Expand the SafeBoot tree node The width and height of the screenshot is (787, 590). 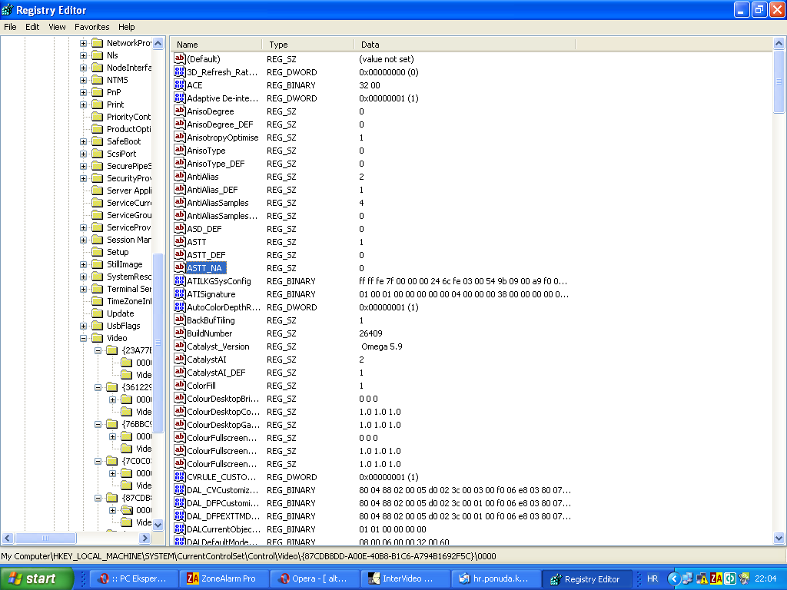[x=83, y=141]
